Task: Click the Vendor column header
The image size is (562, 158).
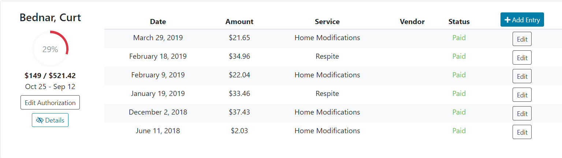Action: [x=412, y=22]
